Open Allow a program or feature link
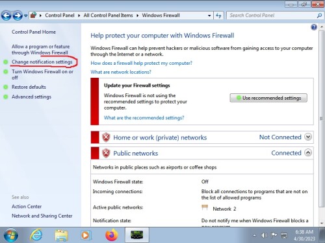 point(40,49)
